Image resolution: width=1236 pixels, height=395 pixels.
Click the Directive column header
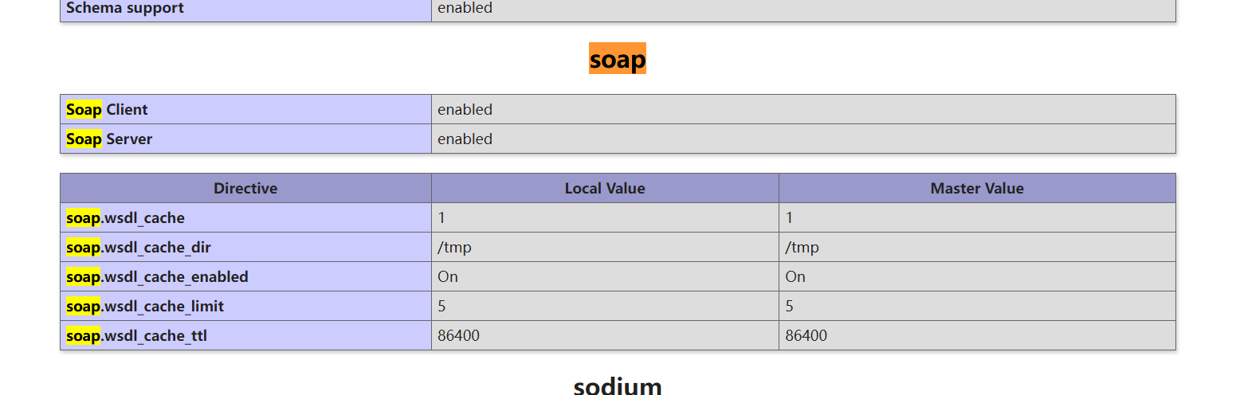click(x=245, y=189)
